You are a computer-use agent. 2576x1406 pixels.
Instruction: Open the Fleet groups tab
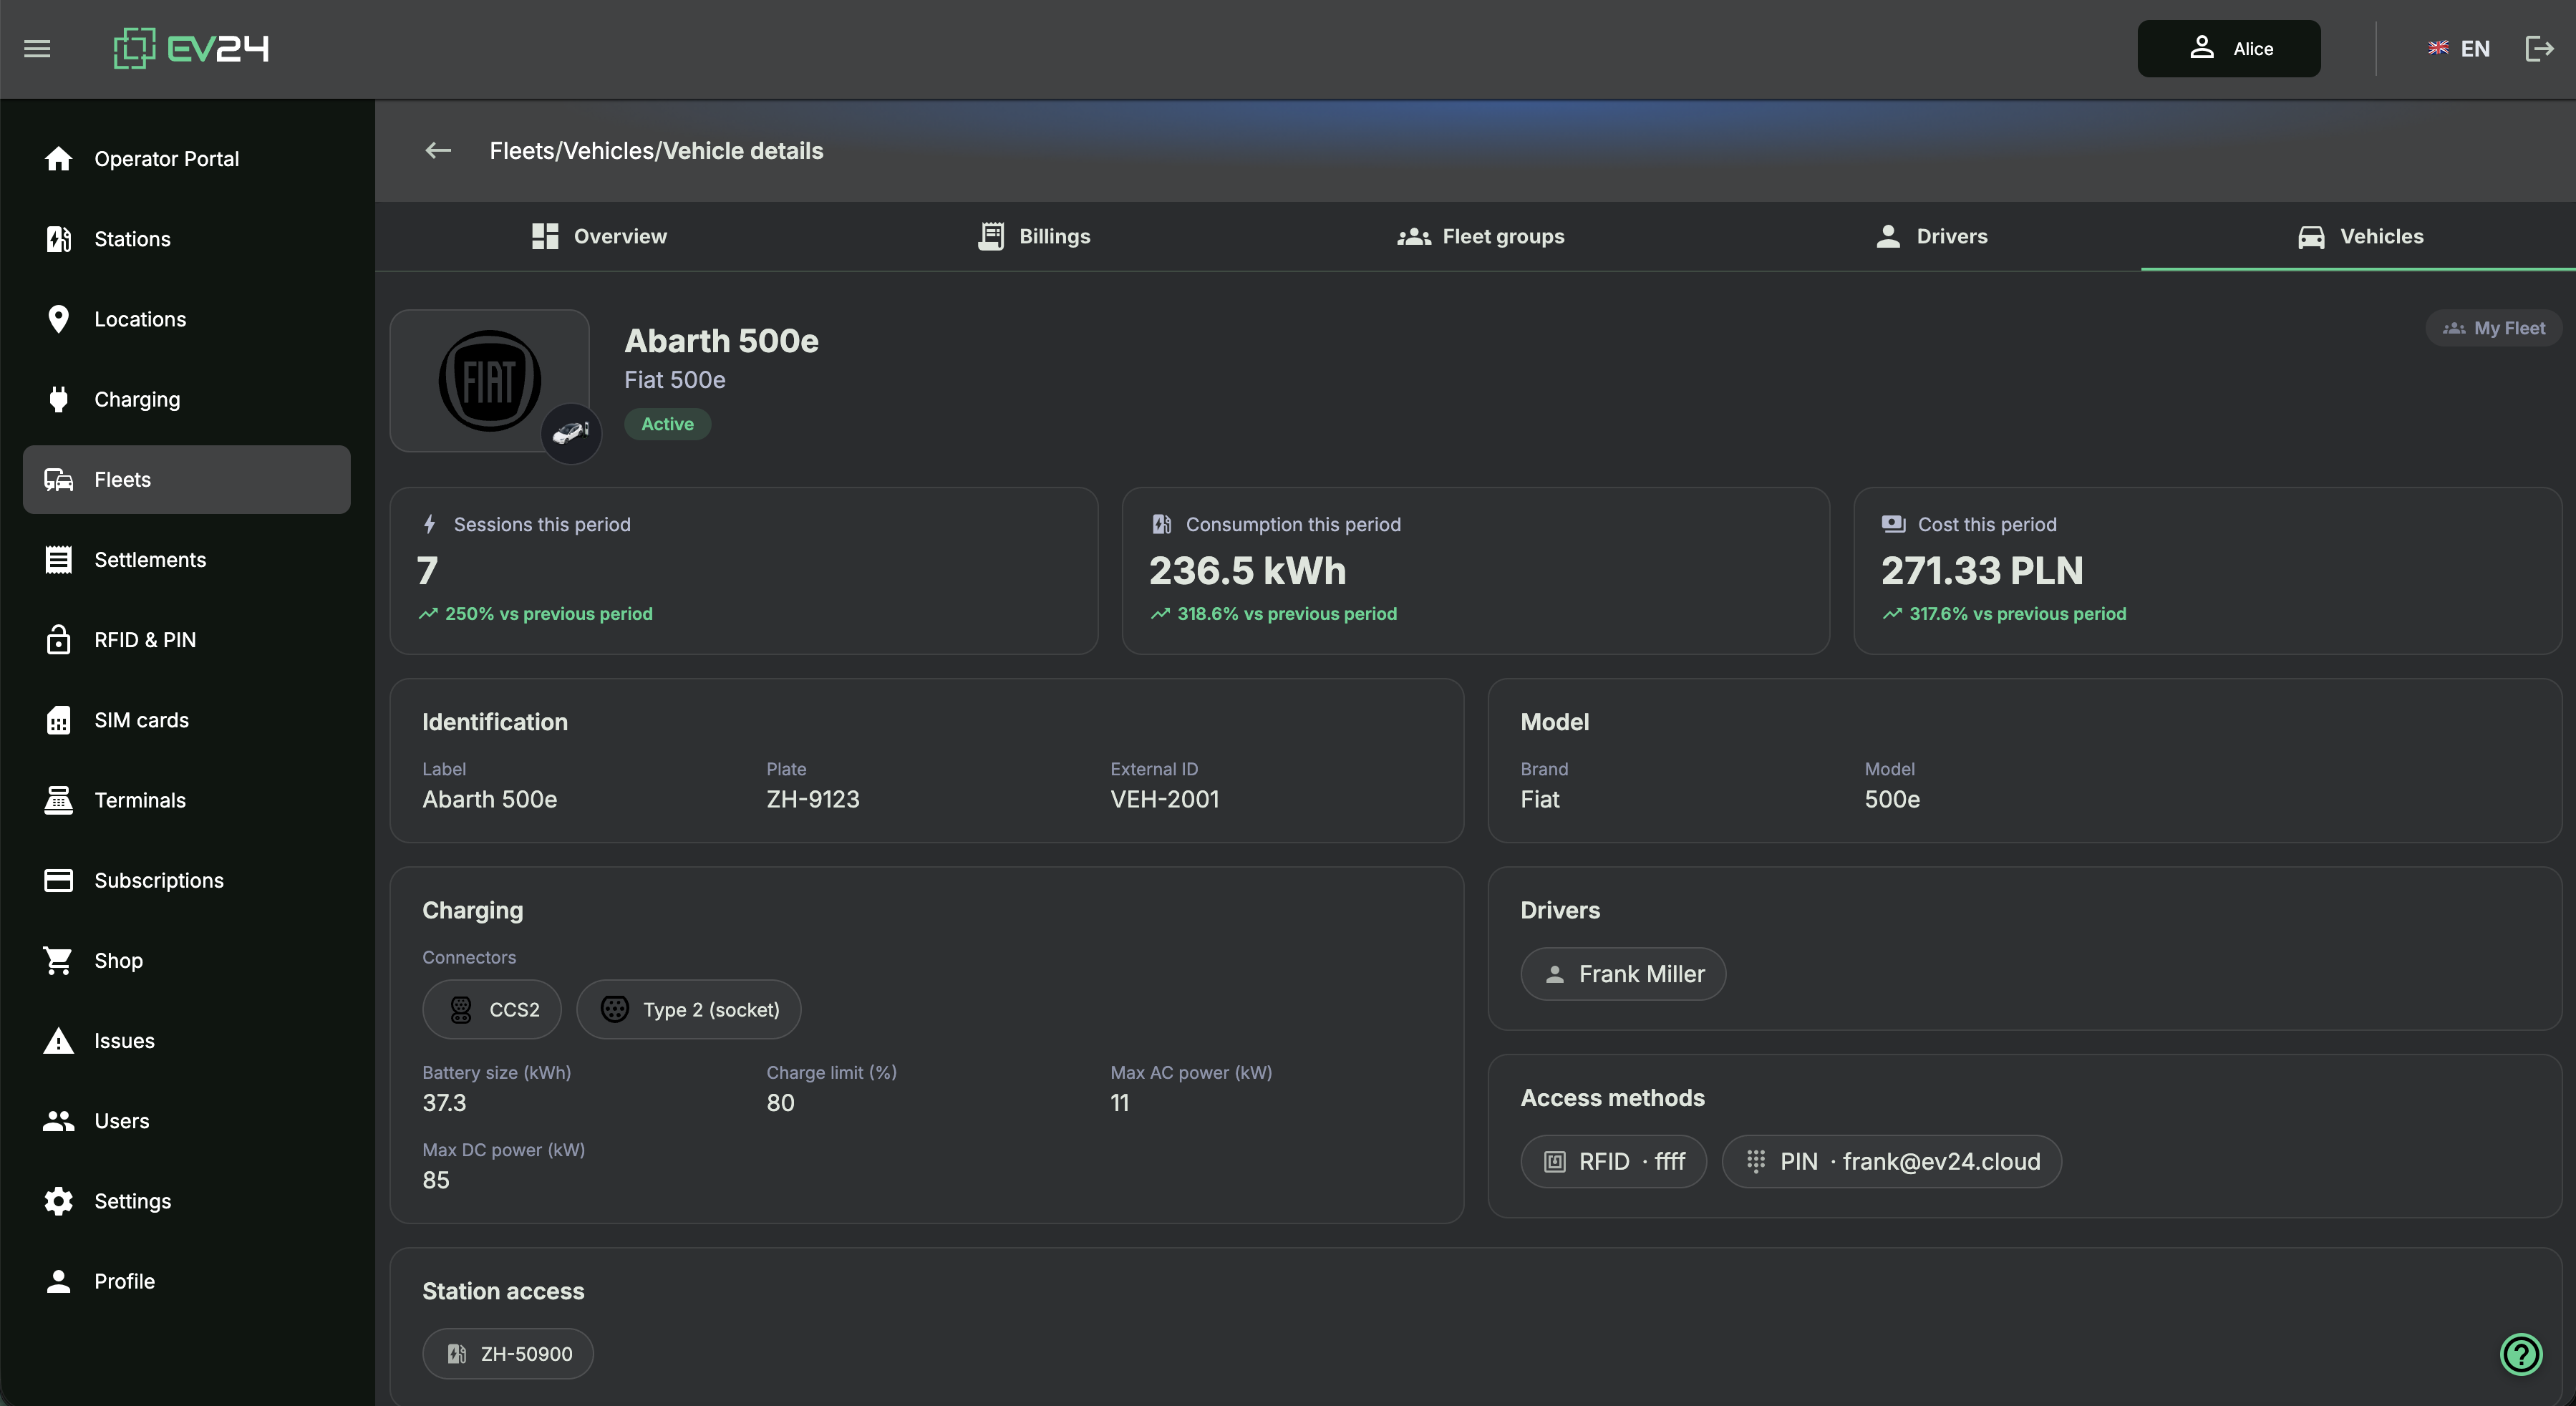[x=1481, y=236]
